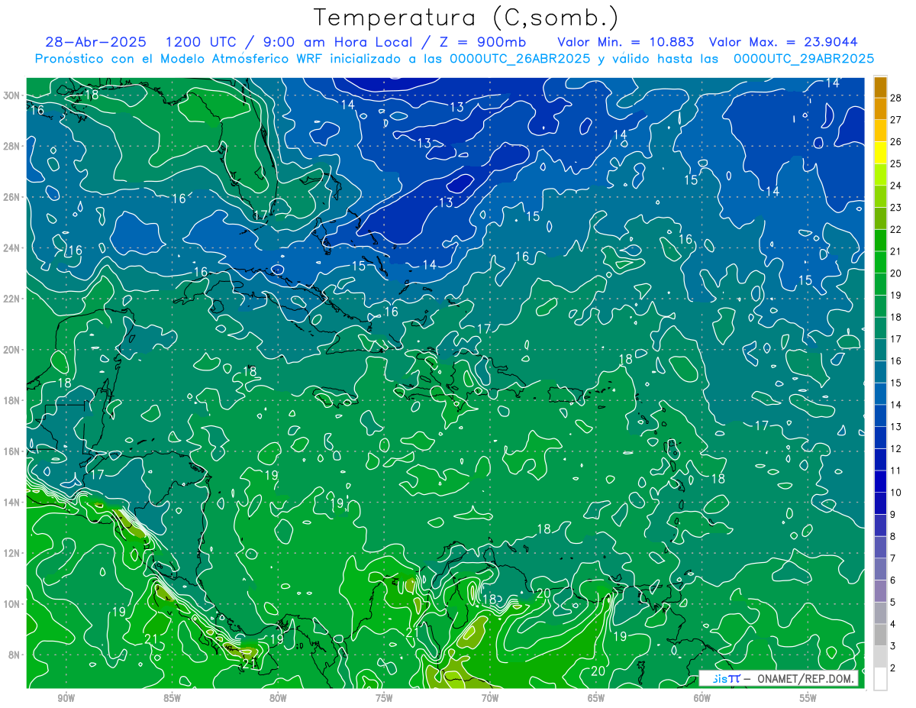The height and width of the screenshot is (708, 916).
Task: Click color scale label "4"
Action: coord(893,625)
